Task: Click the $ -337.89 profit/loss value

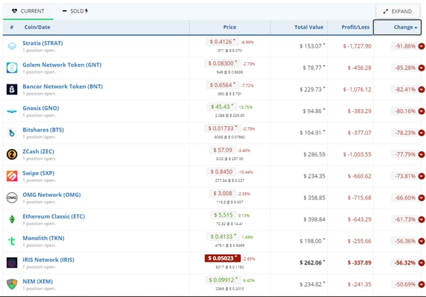Action: coord(359,263)
